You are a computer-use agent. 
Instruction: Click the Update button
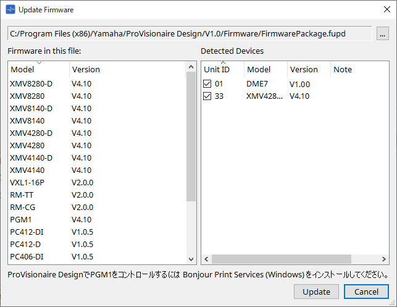tap(316, 292)
